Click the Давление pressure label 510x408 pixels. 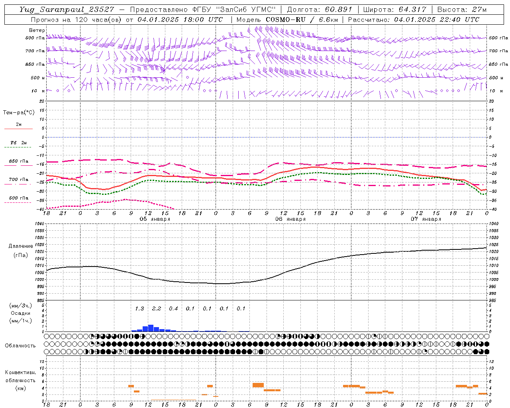(20, 246)
